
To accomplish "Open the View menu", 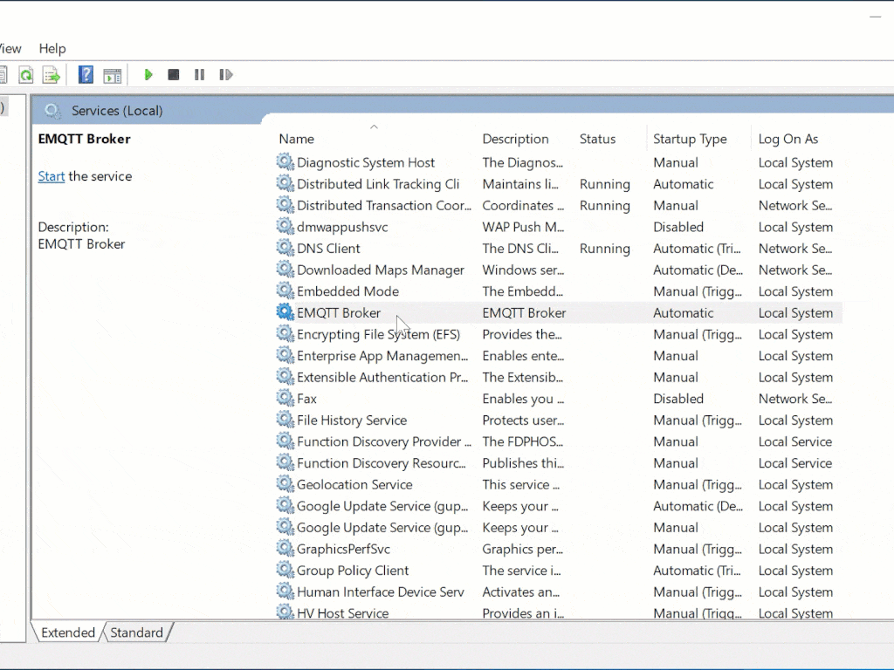I will point(10,49).
